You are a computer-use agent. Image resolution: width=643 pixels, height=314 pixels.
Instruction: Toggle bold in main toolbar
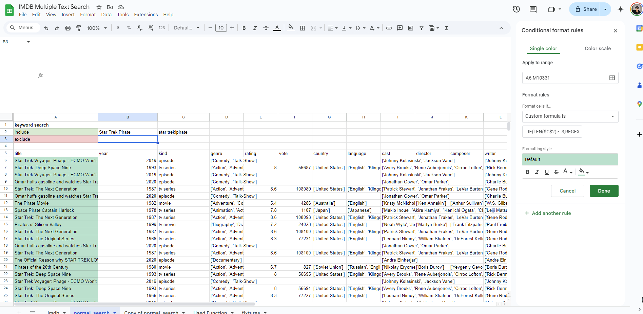pyautogui.click(x=244, y=28)
